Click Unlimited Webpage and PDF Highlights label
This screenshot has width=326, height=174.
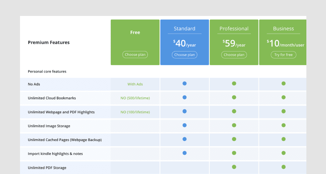click(61, 112)
